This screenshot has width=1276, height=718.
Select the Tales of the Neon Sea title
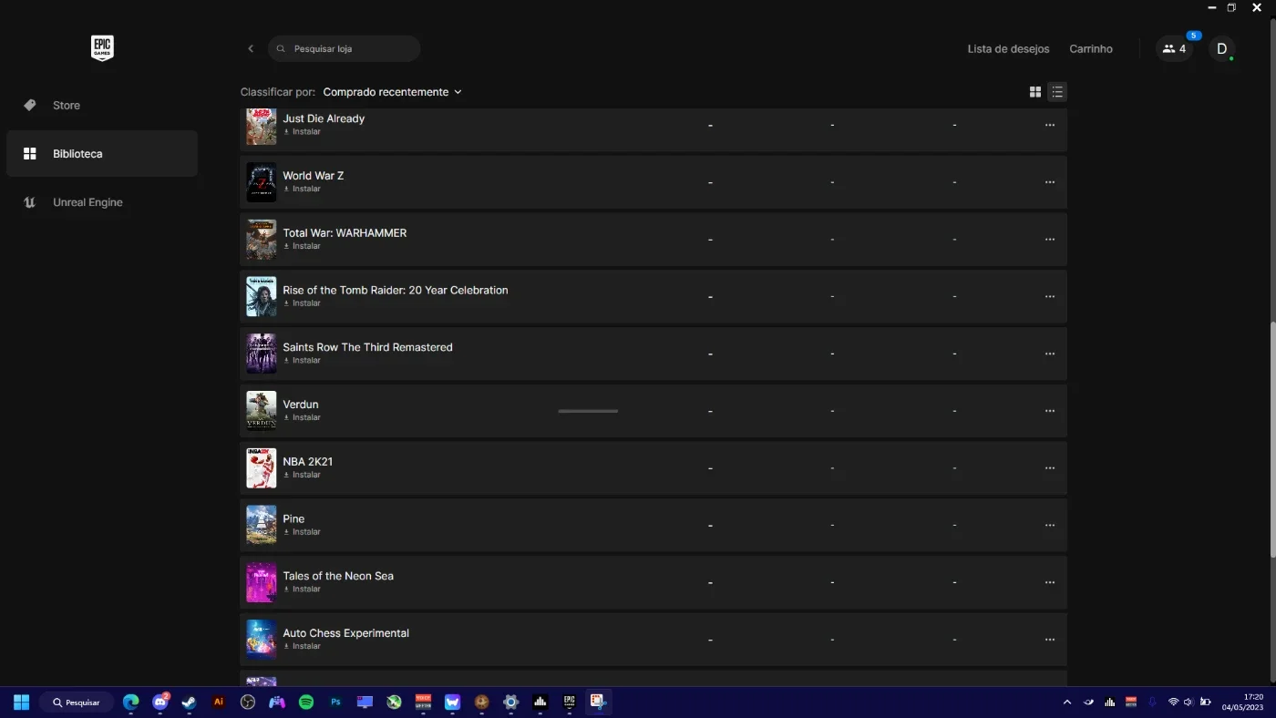tap(338, 576)
